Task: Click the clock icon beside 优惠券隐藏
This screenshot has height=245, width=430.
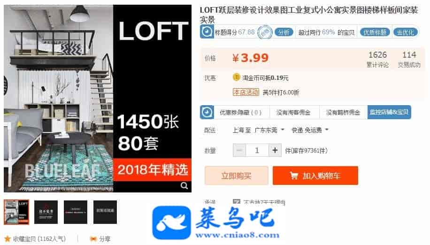Action: pos(207,112)
